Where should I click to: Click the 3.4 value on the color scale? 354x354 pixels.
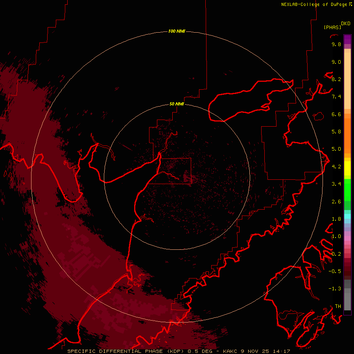[336, 184]
